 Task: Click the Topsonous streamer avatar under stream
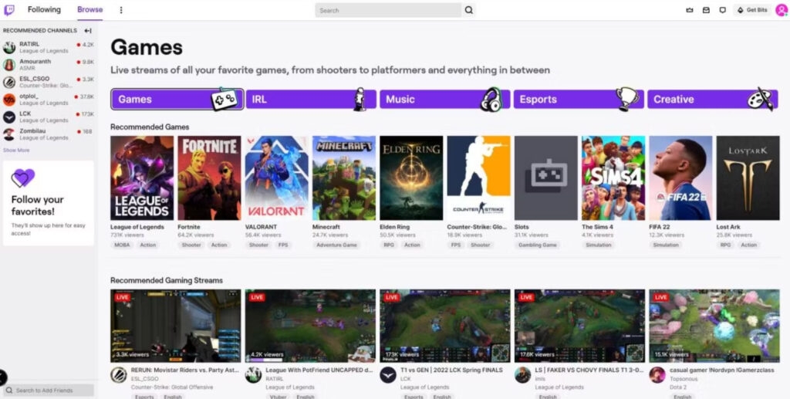657,375
